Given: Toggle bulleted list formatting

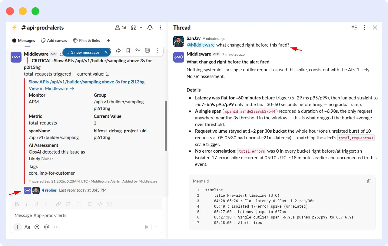Looking at the screenshot, I should coord(78,204).
